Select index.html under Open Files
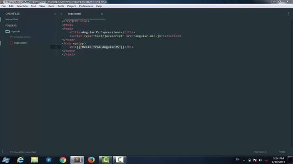Image resolution: width=293 pixels, height=164 pixels. coord(11,19)
